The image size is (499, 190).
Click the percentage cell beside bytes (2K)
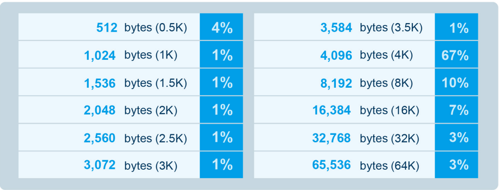[221, 110]
